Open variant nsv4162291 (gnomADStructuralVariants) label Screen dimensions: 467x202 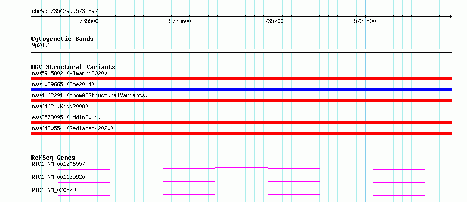click(x=90, y=95)
